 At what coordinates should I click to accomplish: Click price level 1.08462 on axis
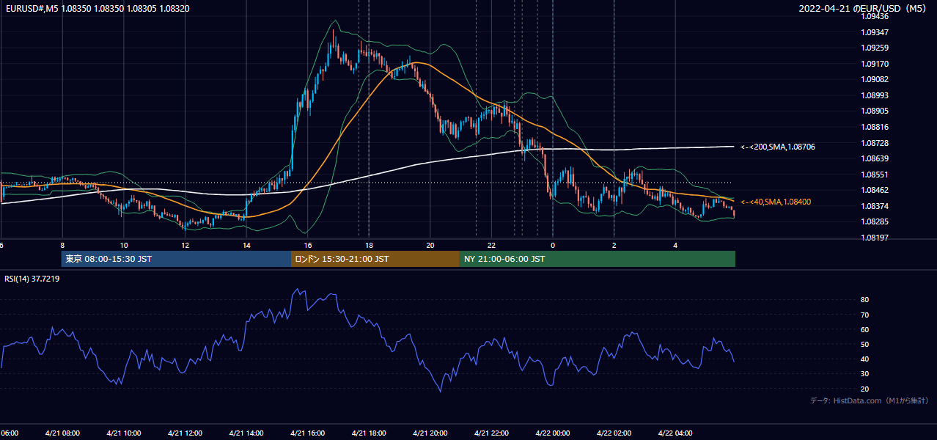tap(875, 190)
